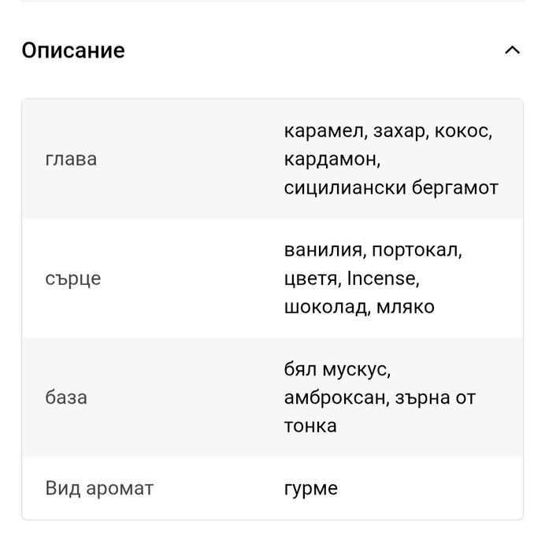Screen dimensions: 545x551
Task: Collapse the Описание section chevron
Action: [x=512, y=50]
